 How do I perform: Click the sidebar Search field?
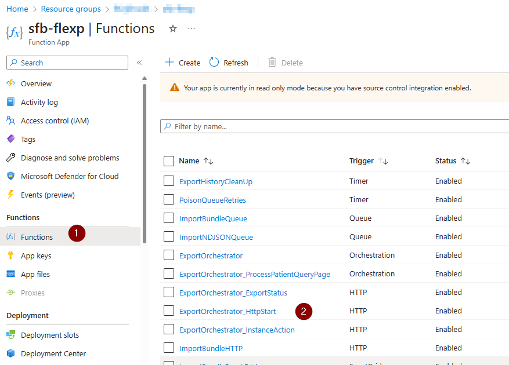pos(67,63)
